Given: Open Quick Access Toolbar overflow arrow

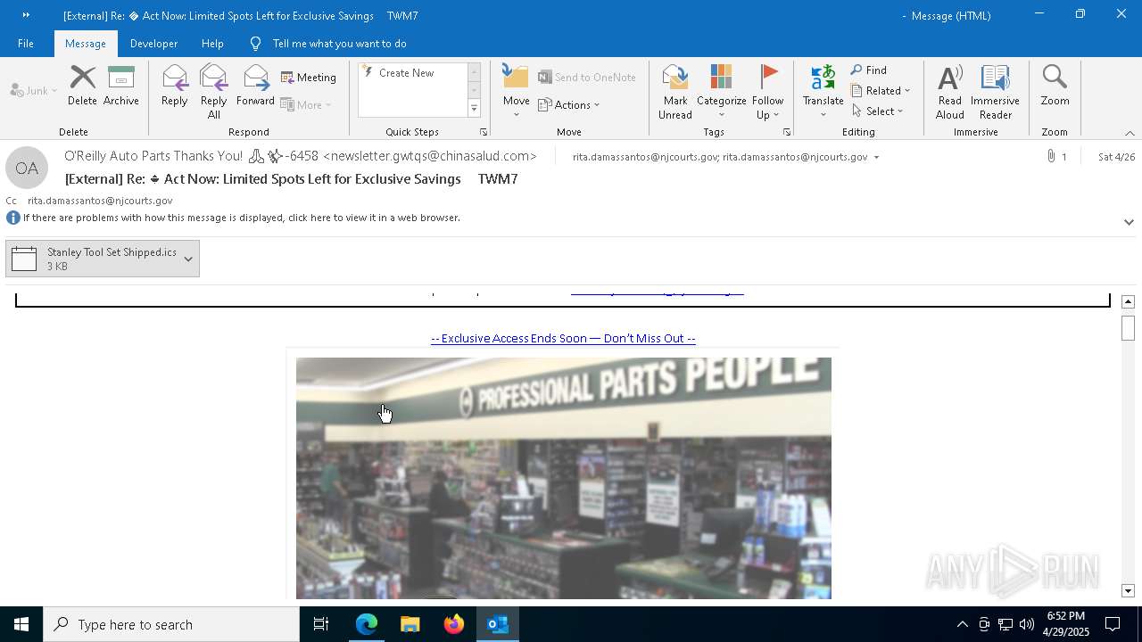Looking at the screenshot, I should point(26,15).
